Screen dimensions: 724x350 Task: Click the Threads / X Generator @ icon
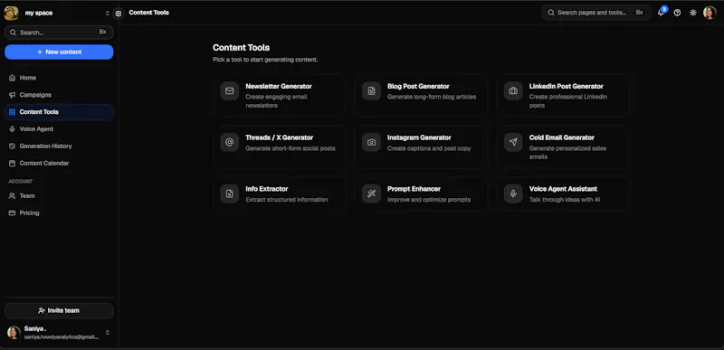pos(230,142)
